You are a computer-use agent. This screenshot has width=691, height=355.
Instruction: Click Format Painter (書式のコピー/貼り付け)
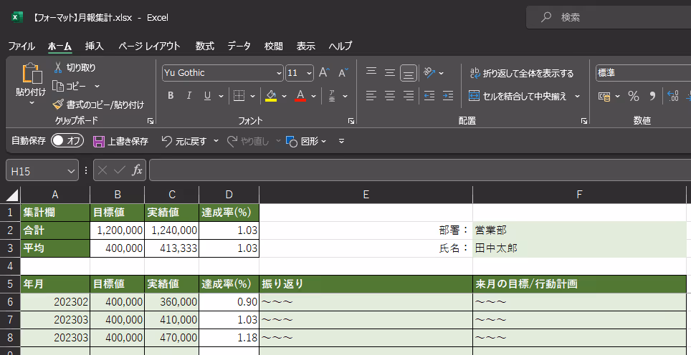point(98,104)
